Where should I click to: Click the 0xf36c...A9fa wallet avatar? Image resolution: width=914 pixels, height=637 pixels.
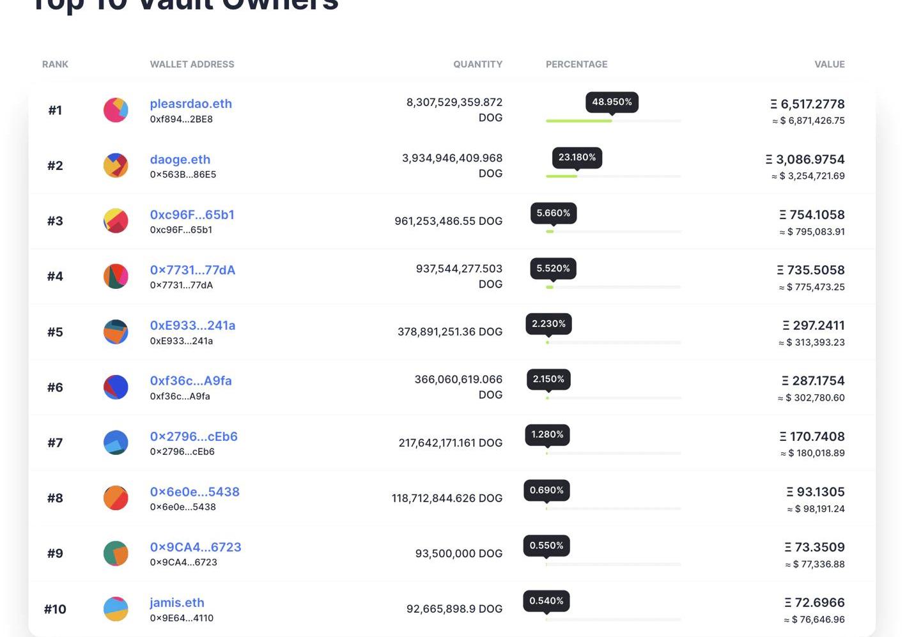(116, 387)
